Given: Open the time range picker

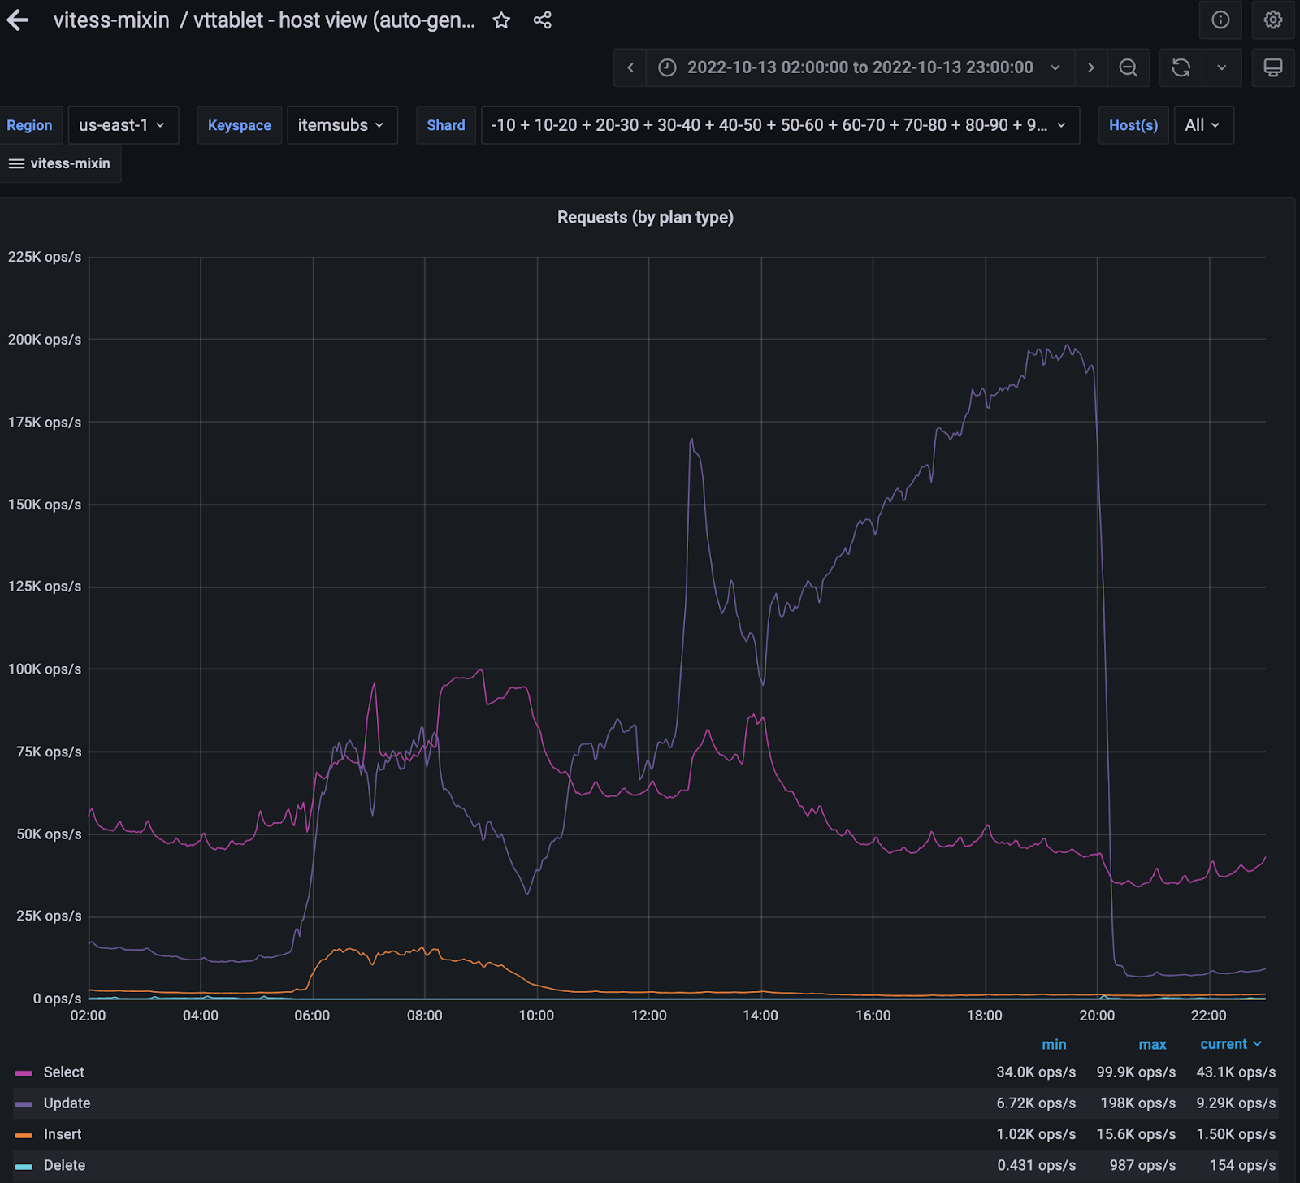Looking at the screenshot, I should (x=860, y=67).
